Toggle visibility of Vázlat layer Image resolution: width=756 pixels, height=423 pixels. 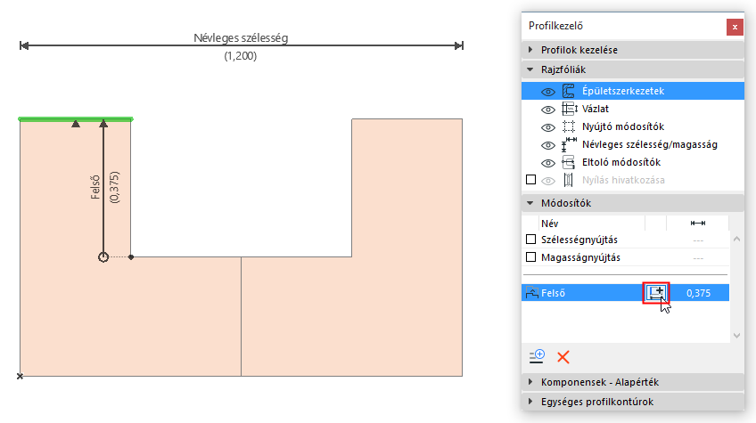click(x=547, y=110)
